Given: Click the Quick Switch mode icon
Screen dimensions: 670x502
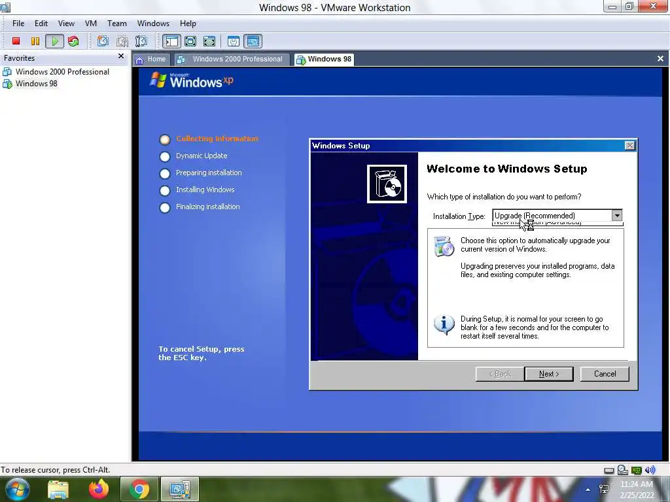Looking at the screenshot, I should (209, 41).
